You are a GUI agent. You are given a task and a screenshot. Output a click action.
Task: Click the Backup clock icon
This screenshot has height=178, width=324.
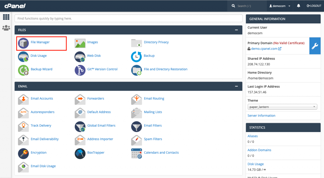point(136,57)
